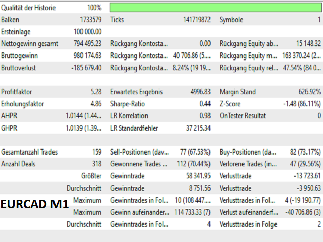The width and height of the screenshot is (323, 242).
Task: Click the EURCAD M1 caption text
Action: pyautogui.click(x=34, y=205)
